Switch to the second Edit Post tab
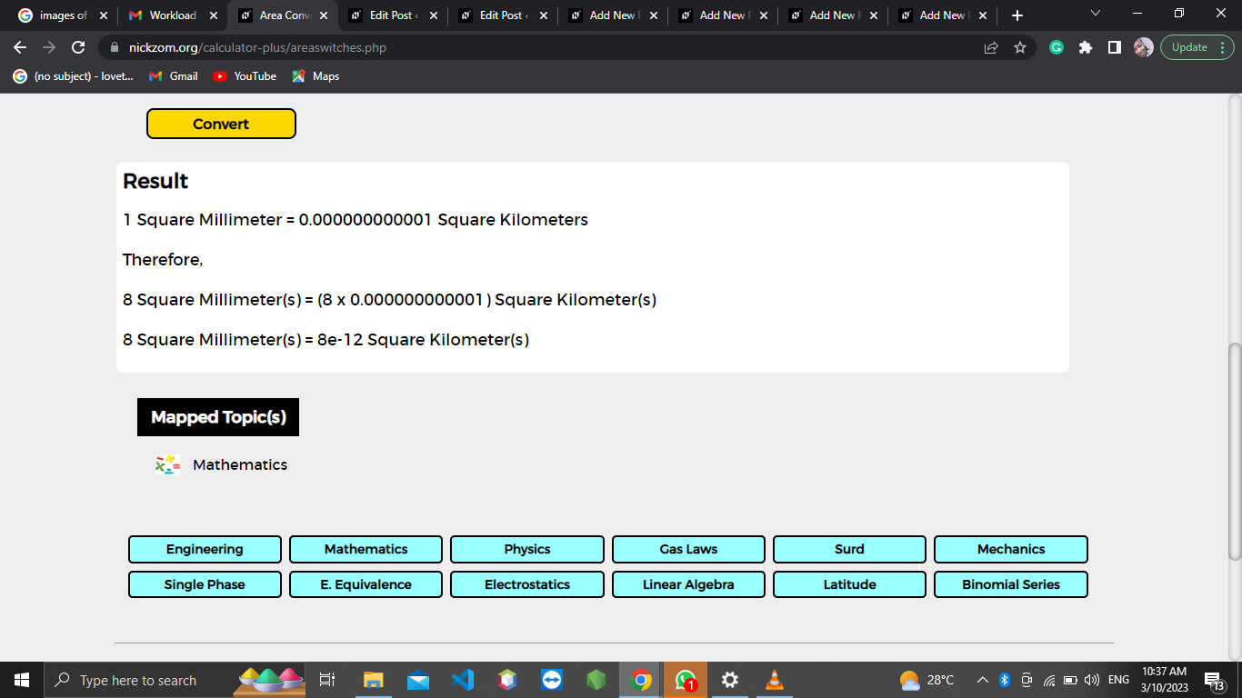This screenshot has height=698, width=1242. tap(503, 15)
